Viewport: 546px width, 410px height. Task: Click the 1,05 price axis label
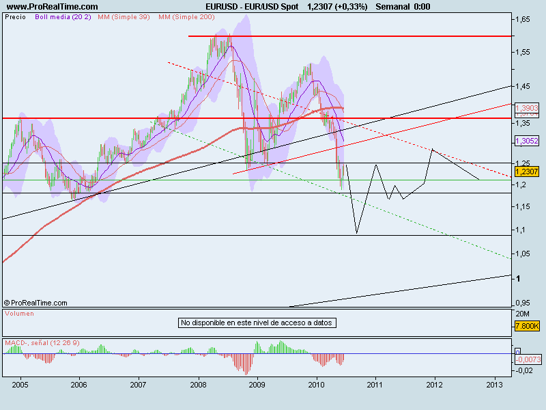coord(523,254)
